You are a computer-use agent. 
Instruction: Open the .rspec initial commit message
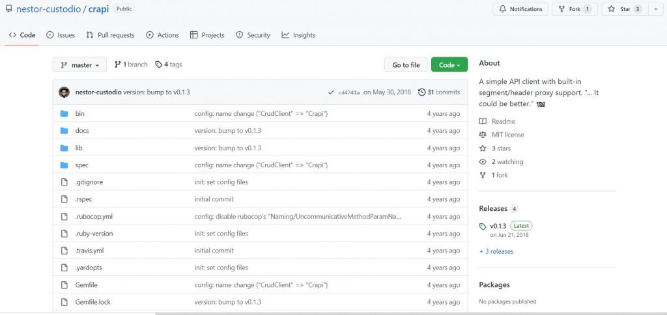214,199
